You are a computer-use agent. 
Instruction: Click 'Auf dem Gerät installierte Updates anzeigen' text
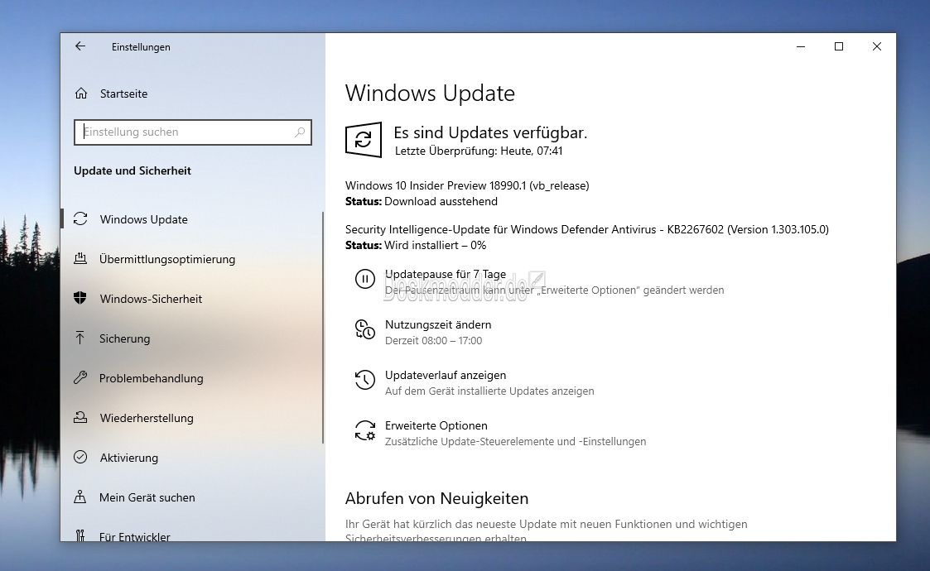489,391
